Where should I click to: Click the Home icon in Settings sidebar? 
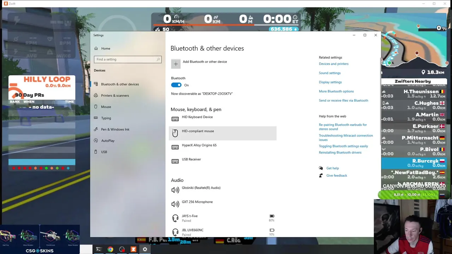click(96, 48)
